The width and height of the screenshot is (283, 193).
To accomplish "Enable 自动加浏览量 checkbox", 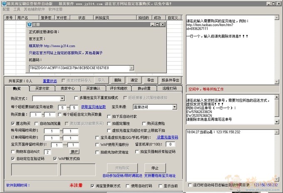I will [x=36, y=124].
